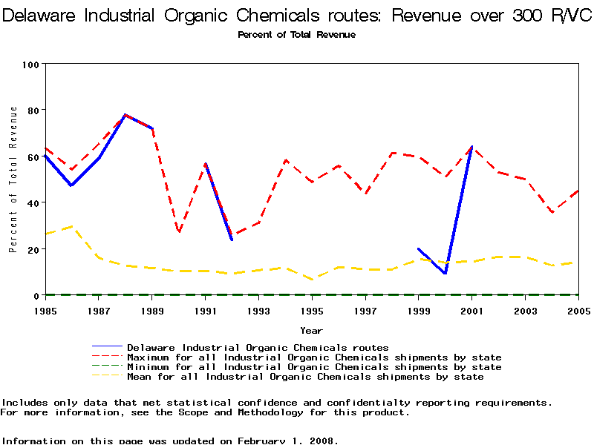Click the blue legend line for Delaware routes
594x445 pixels.
click(x=106, y=347)
